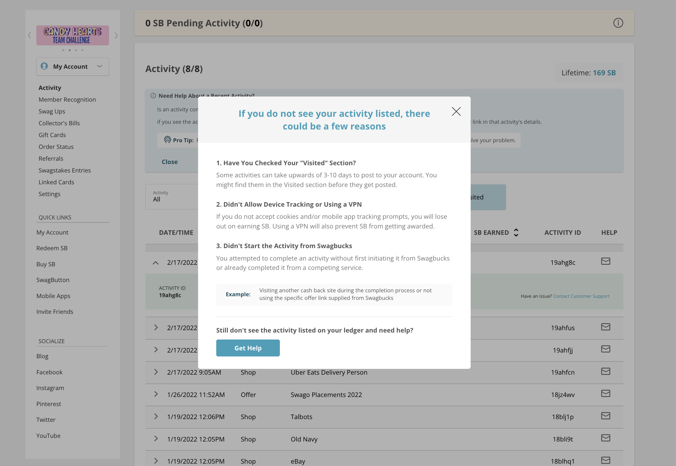Click the envelope icon on the Old Navy row

605,438
